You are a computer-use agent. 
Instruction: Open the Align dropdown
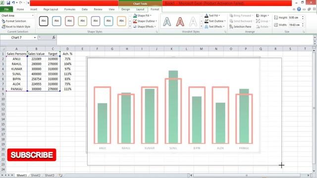(263, 15)
